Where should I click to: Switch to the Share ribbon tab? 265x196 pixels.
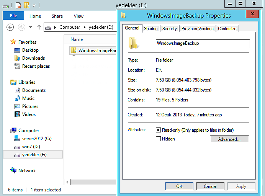(x=57, y=16)
